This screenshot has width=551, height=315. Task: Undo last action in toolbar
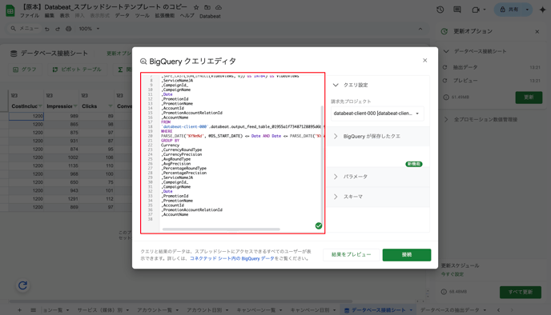[x=47, y=29]
